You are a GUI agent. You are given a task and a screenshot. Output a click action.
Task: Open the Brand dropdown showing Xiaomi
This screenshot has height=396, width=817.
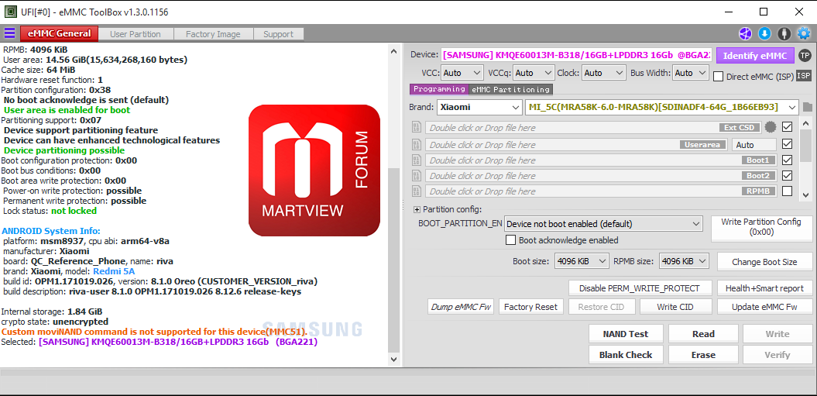pyautogui.click(x=479, y=107)
